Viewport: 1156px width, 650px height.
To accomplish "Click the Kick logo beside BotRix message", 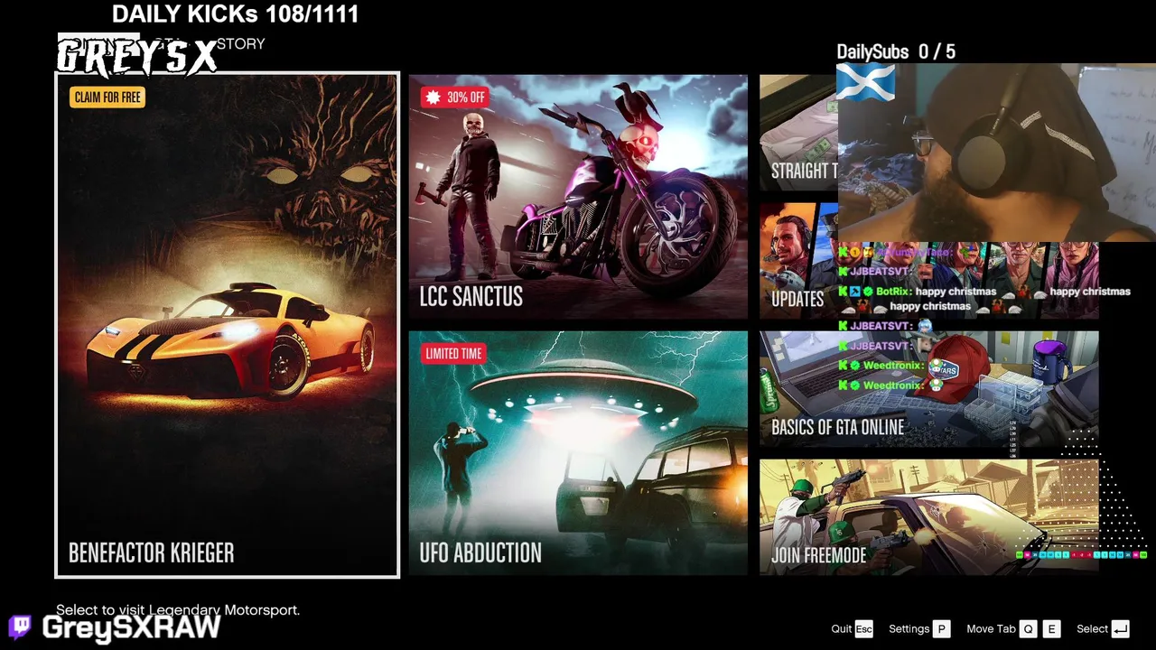I will tap(844, 292).
